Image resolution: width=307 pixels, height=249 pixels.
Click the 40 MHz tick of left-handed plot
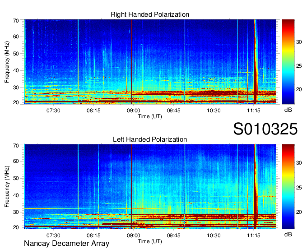click(16, 195)
